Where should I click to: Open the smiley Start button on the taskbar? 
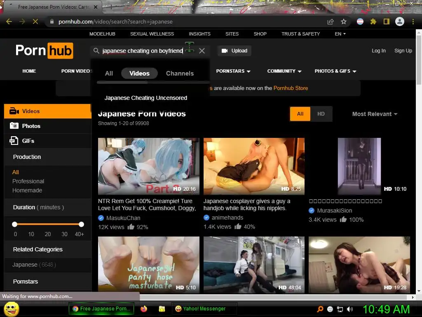pyautogui.click(x=11, y=309)
